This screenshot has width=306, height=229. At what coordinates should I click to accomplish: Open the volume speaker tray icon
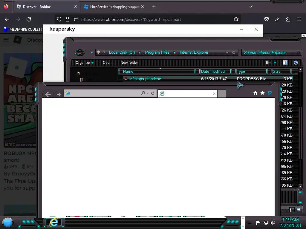click(x=273, y=222)
